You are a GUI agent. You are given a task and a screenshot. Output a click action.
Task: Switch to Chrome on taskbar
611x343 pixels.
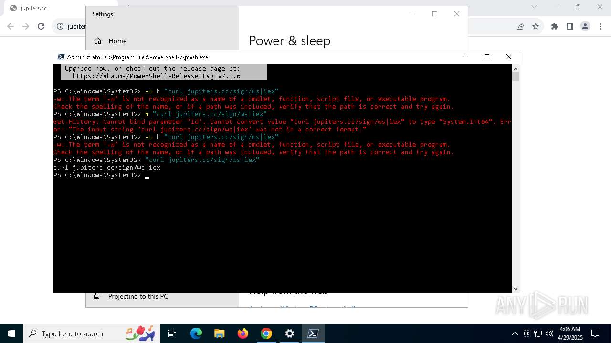(x=266, y=333)
